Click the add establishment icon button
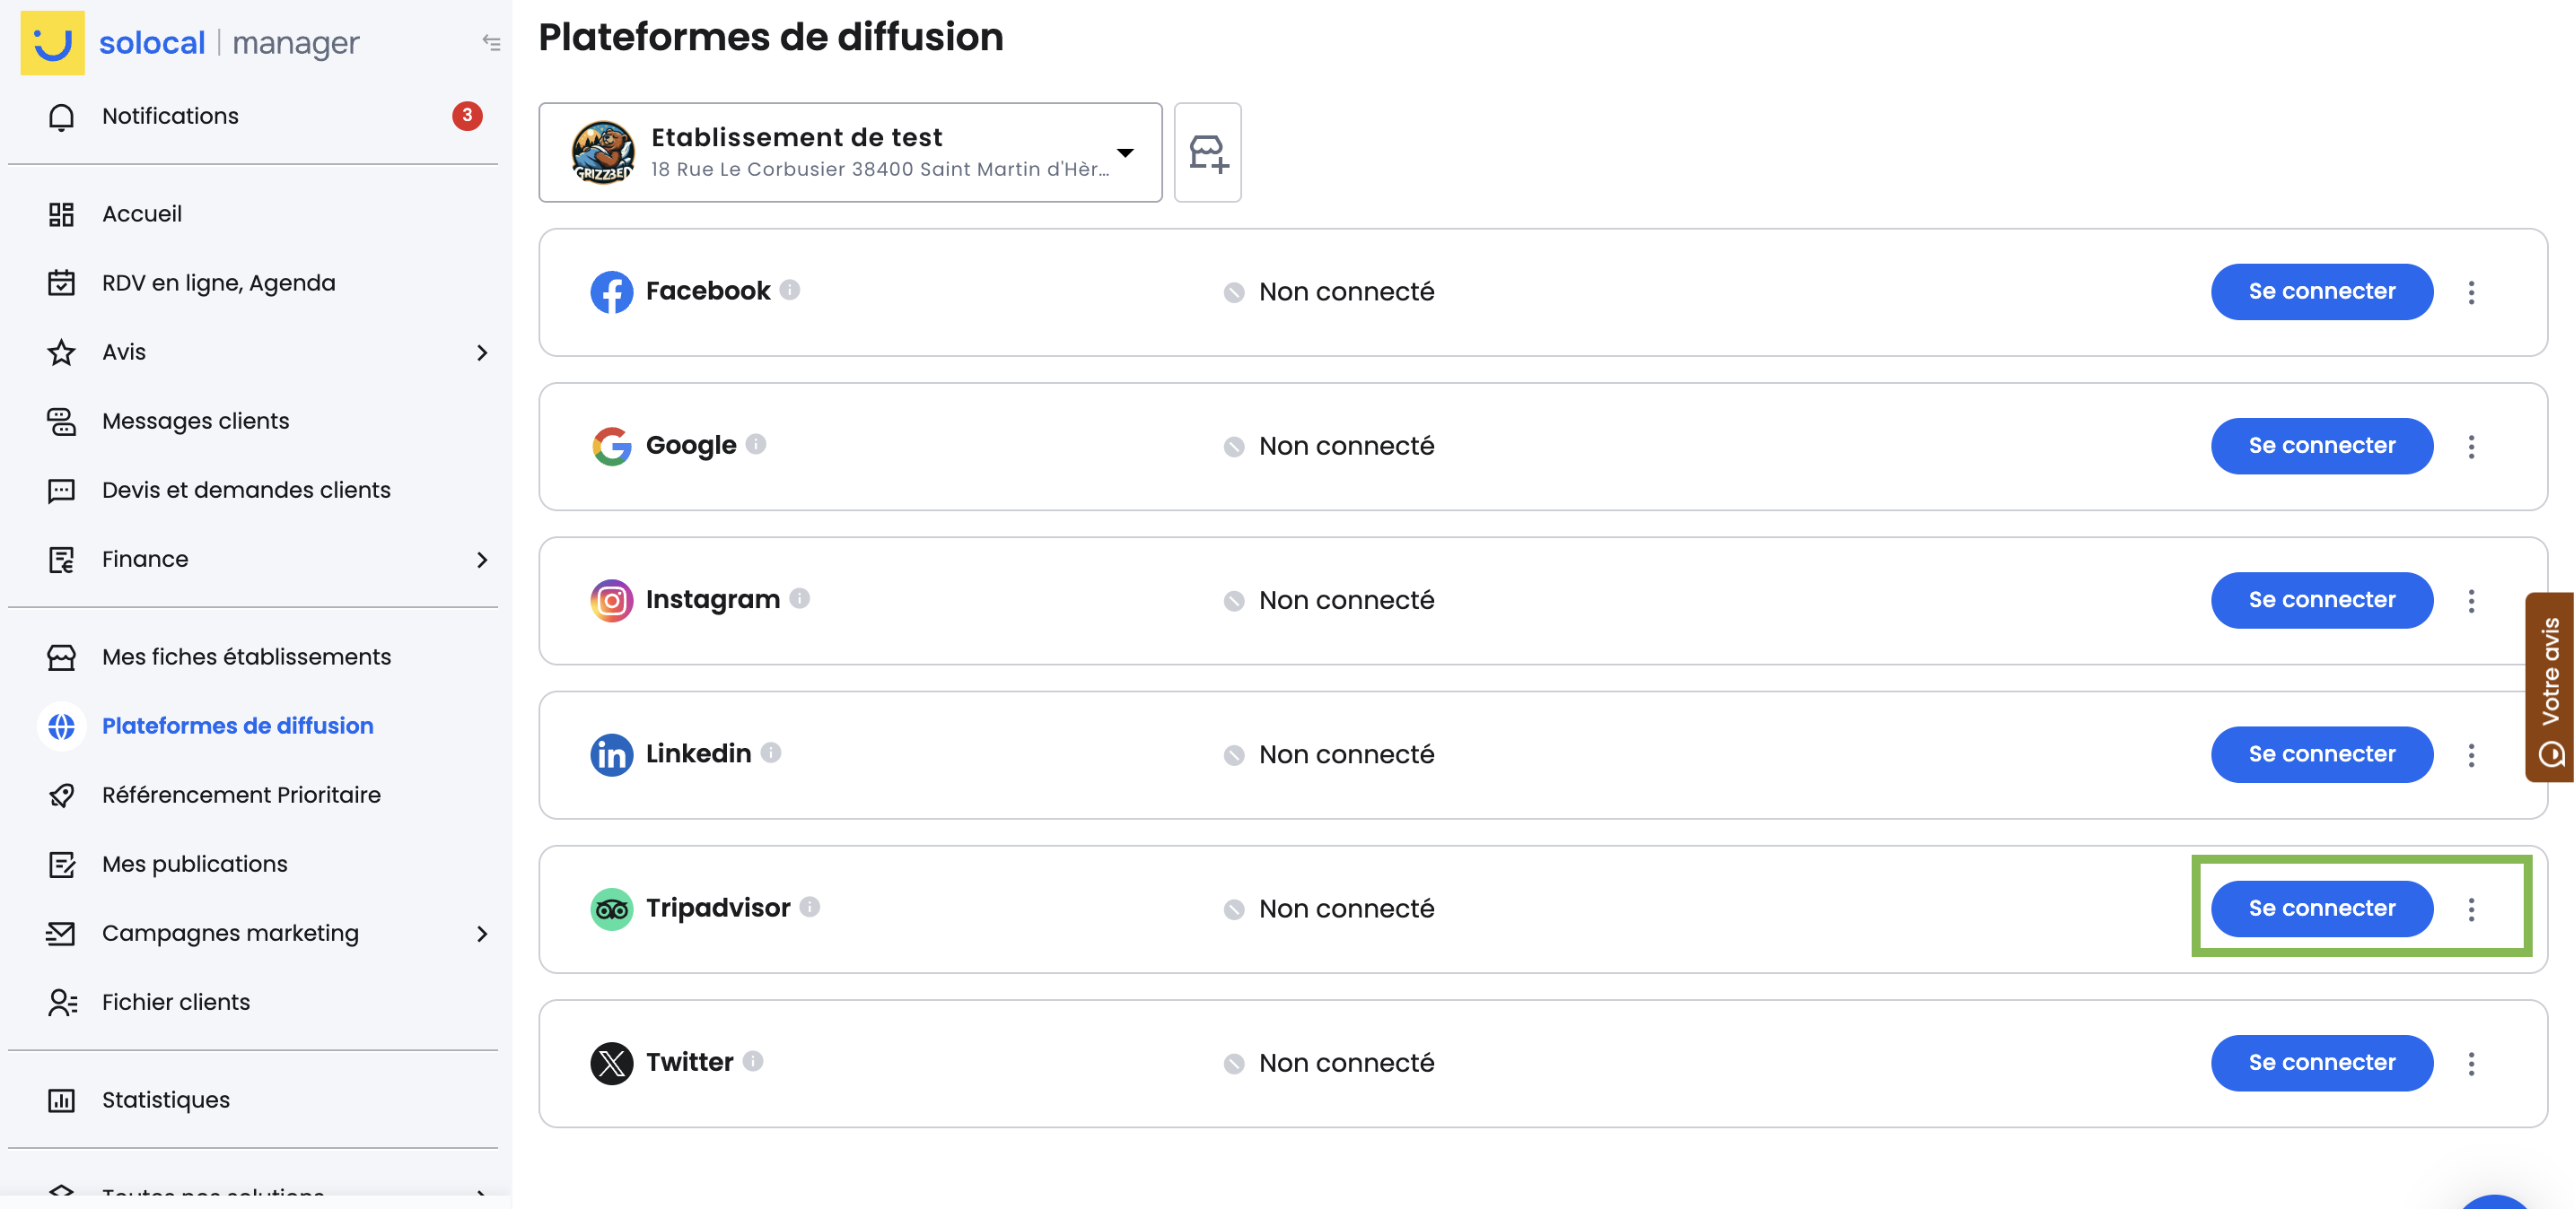 click(1207, 152)
